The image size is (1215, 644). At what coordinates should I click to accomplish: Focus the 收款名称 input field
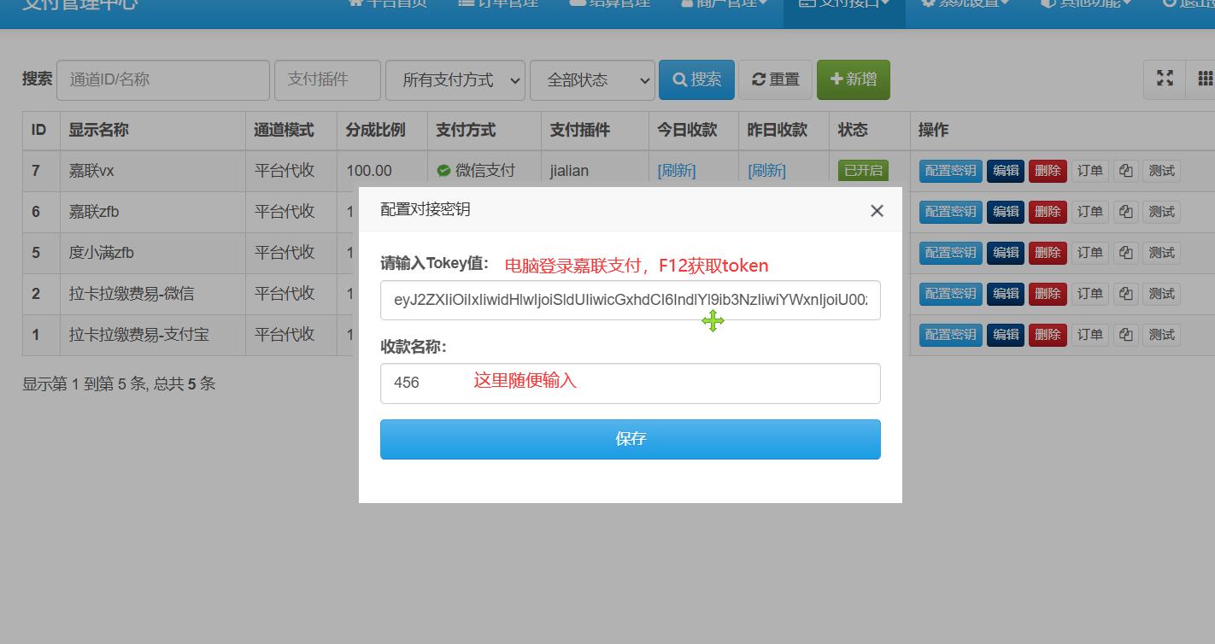pos(631,383)
